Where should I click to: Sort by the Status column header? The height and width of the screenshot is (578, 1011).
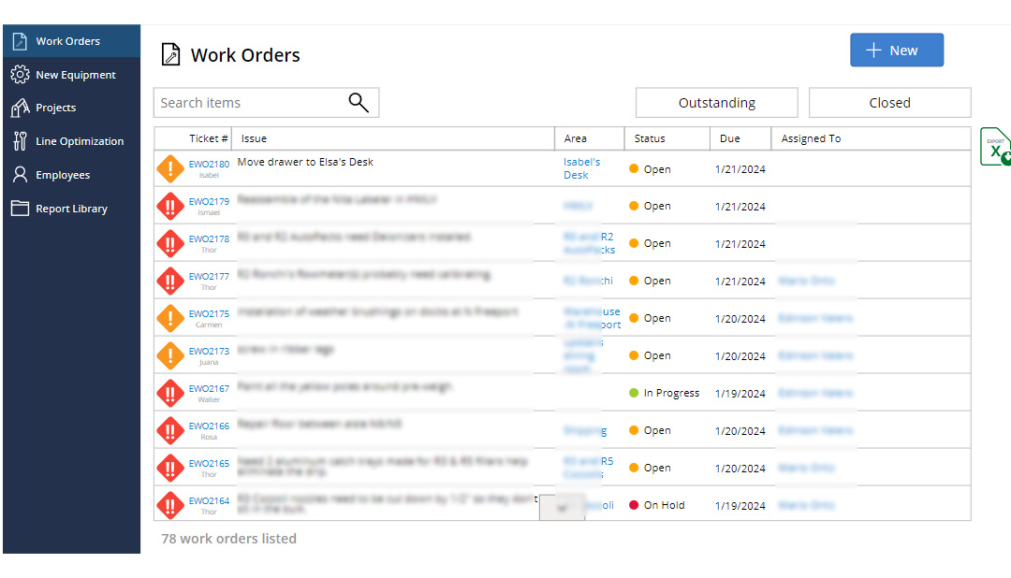(650, 138)
